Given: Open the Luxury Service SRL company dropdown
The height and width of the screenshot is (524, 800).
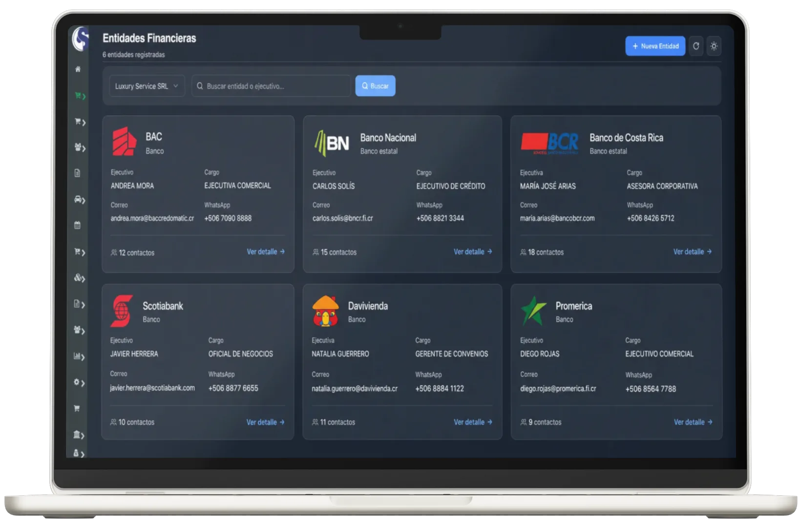Looking at the screenshot, I should point(147,86).
